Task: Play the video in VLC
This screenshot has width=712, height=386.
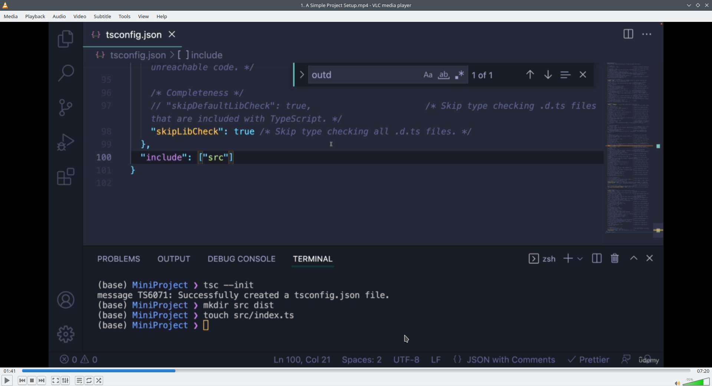Action: point(7,380)
